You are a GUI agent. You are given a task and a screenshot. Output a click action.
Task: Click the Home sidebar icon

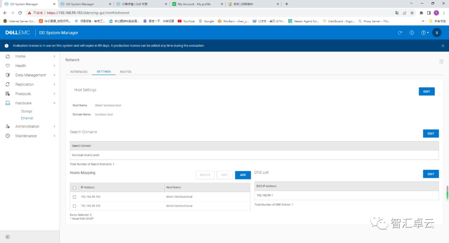coord(8,56)
